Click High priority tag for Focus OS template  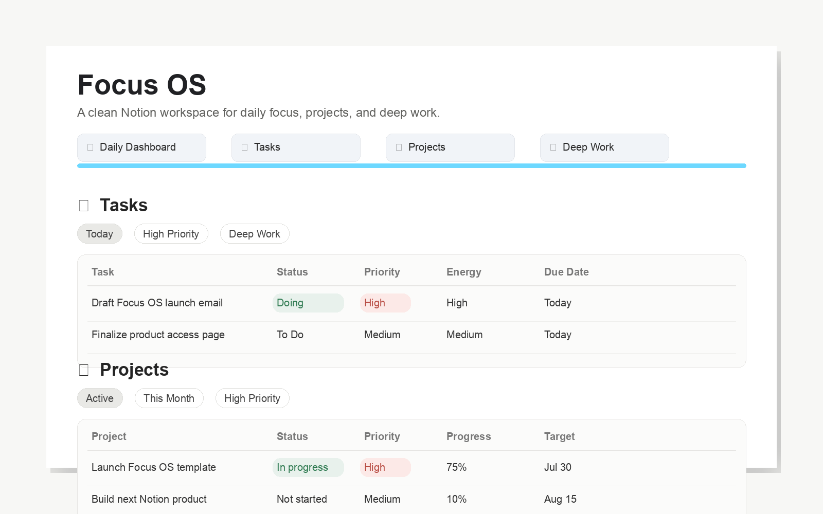[385, 467]
